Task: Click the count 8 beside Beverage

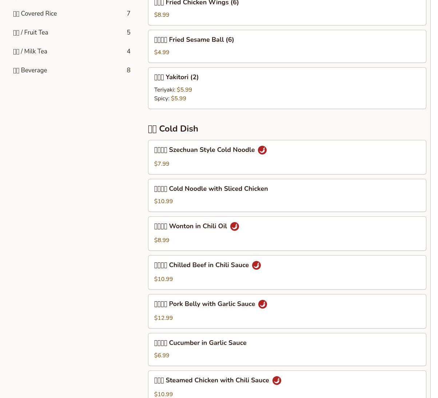Action: [128, 70]
